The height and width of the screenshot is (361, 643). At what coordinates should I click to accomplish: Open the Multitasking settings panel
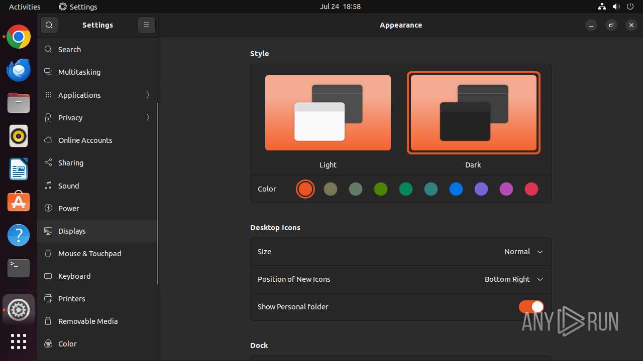pyautogui.click(x=98, y=72)
